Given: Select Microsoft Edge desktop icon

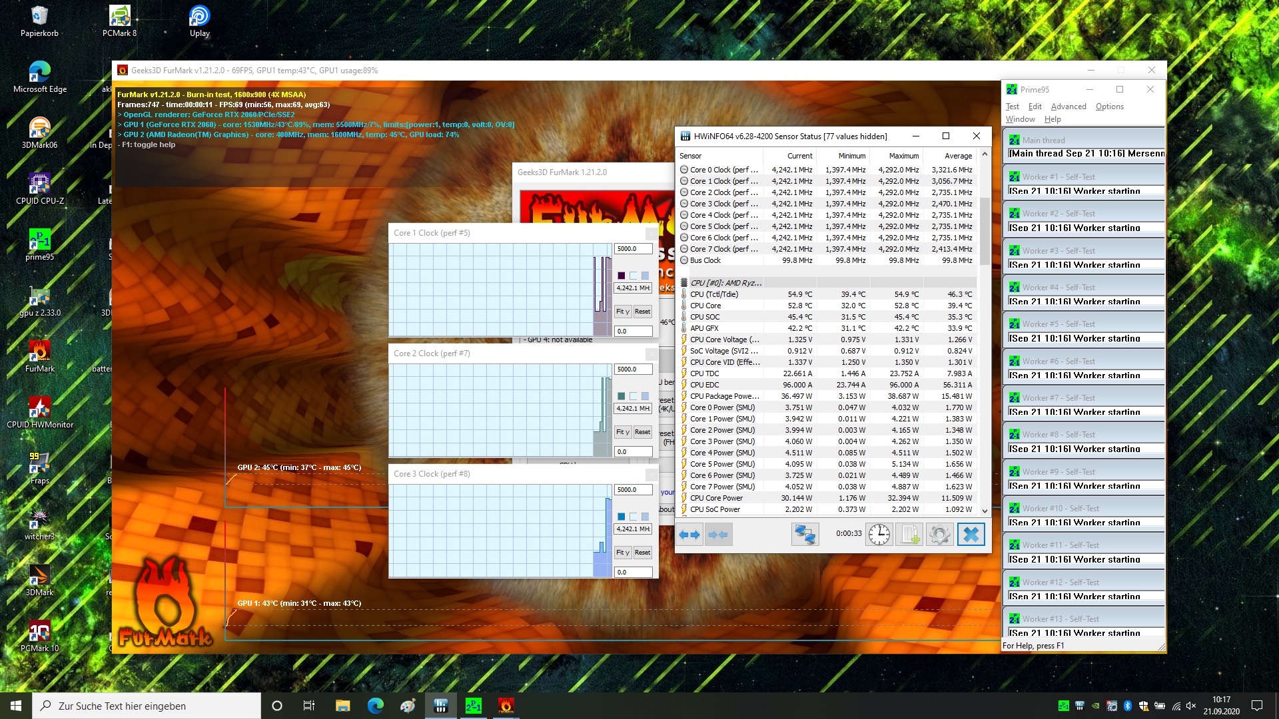Looking at the screenshot, I should [x=39, y=77].
